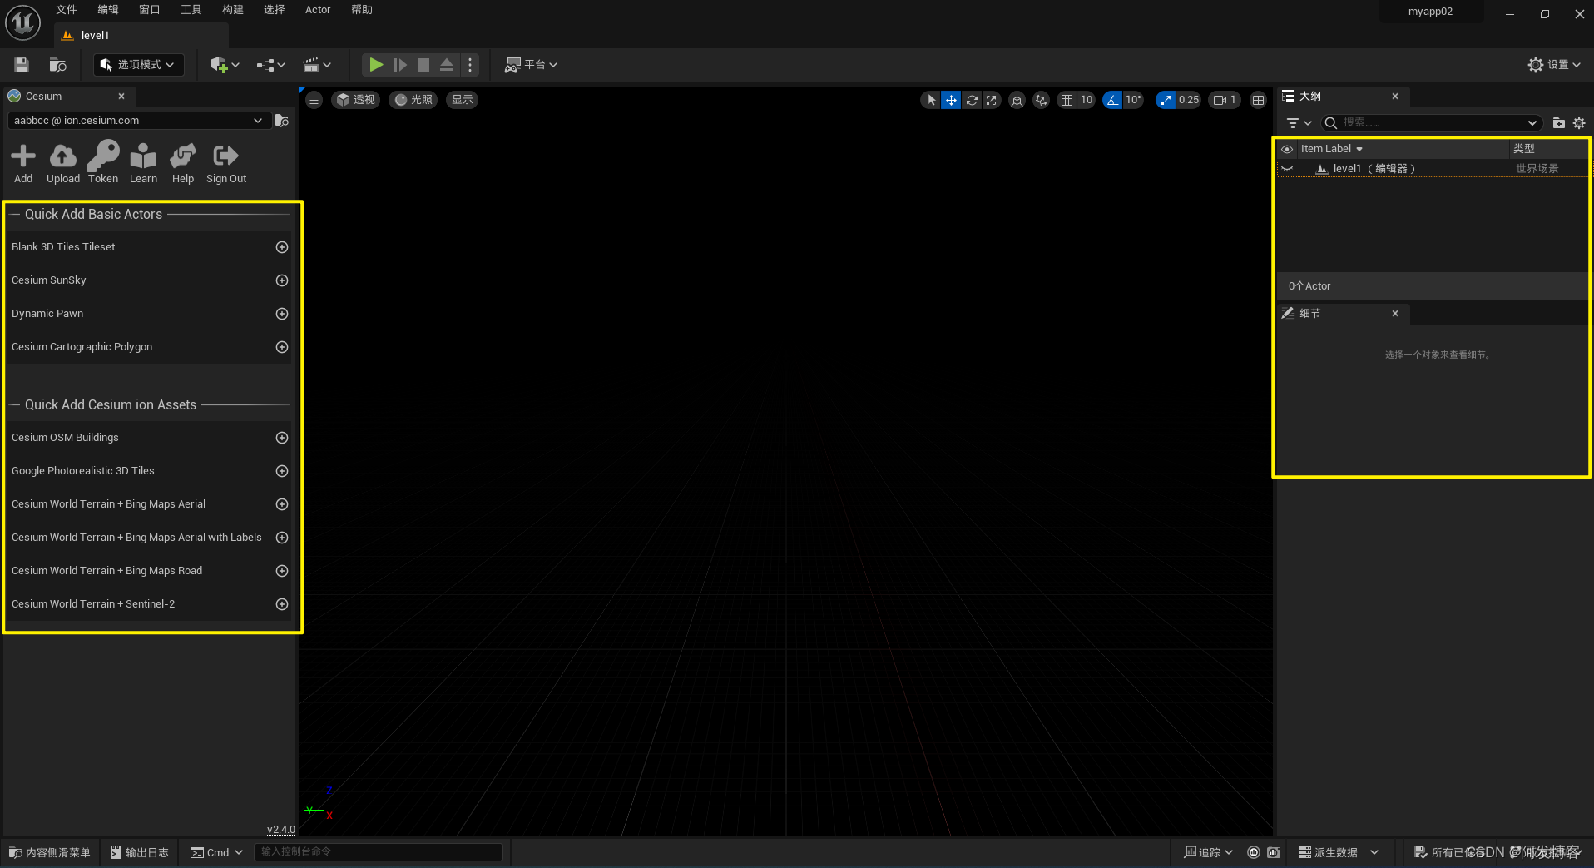This screenshot has width=1594, height=868.
Task: Activate the rotate tool in viewport
Action: click(972, 100)
